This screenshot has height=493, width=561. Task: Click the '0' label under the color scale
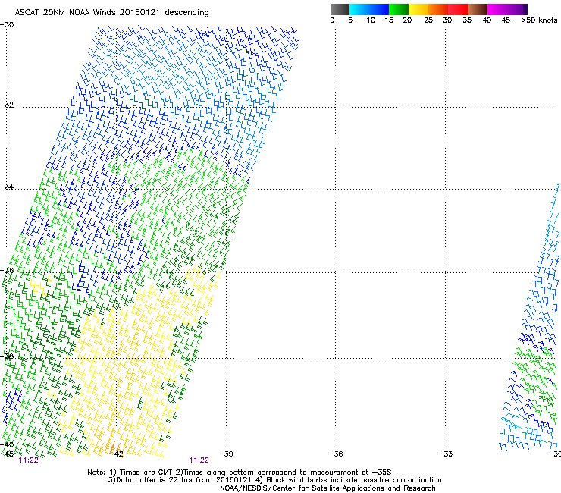[332, 20]
